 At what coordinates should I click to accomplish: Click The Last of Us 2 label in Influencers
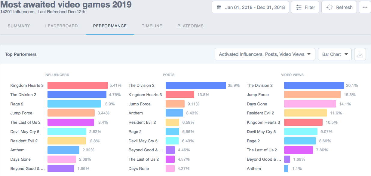25,122
